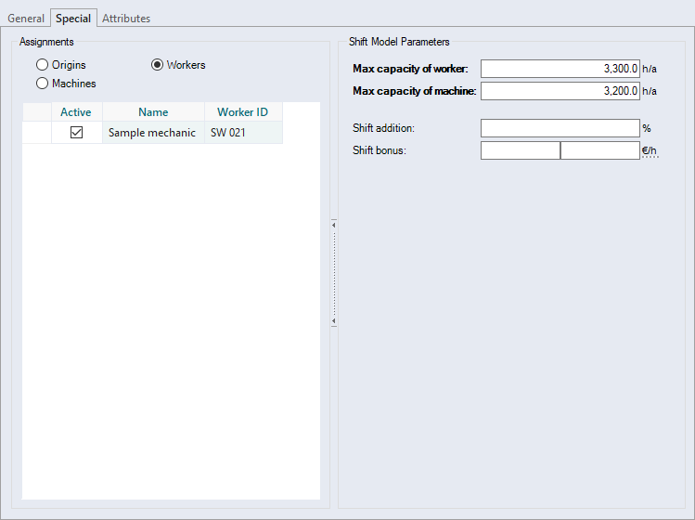Uncheck Active for Sample mechanic

tap(76, 133)
